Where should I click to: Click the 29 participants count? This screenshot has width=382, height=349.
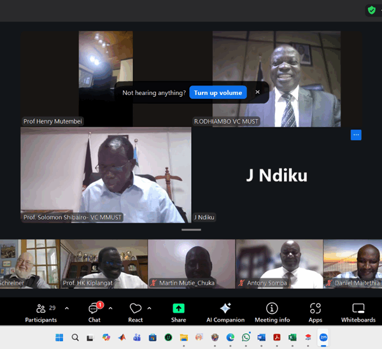pos(52,308)
